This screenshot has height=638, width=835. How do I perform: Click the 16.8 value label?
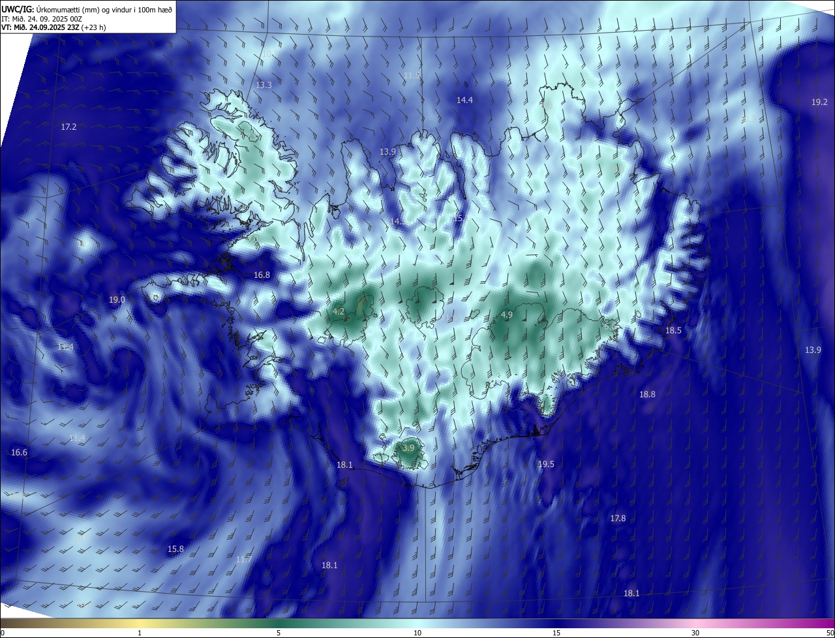point(262,275)
